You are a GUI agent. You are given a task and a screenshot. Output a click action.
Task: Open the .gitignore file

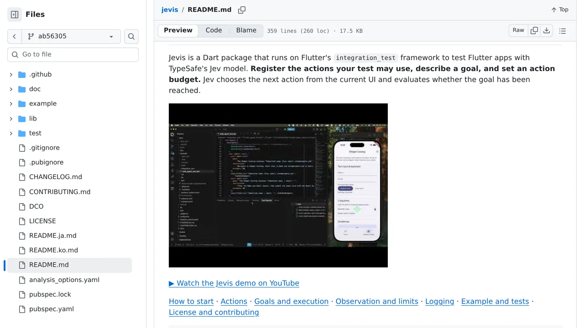[x=44, y=148]
